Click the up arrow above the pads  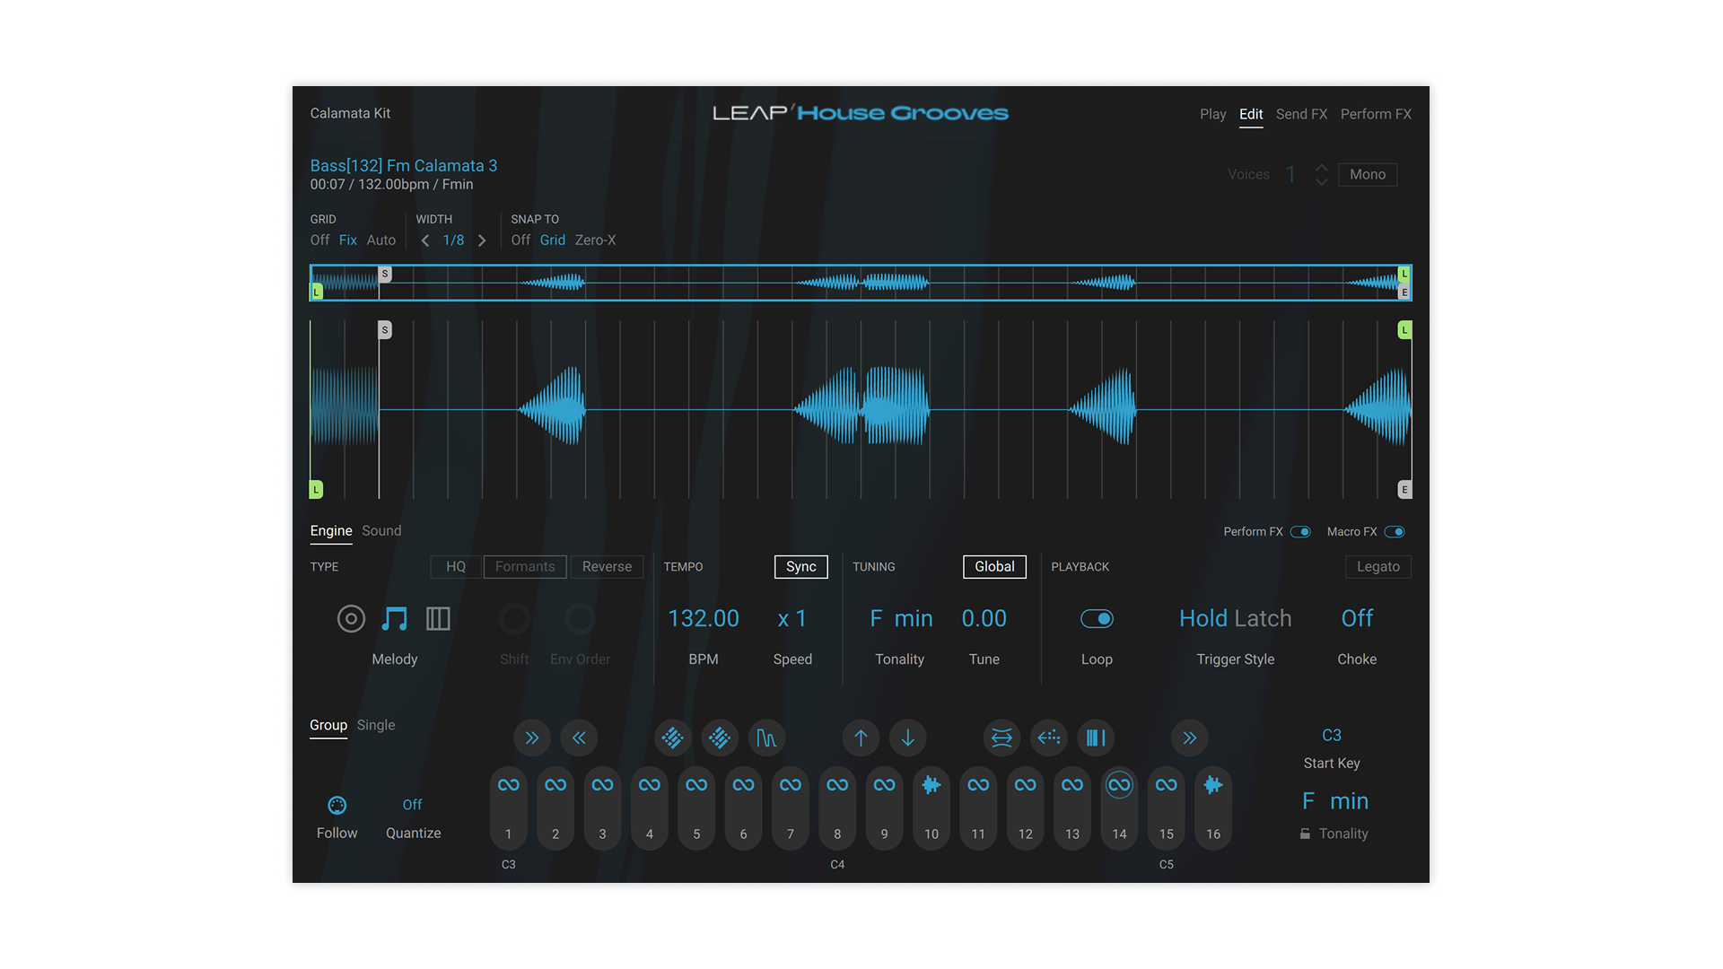click(x=861, y=738)
